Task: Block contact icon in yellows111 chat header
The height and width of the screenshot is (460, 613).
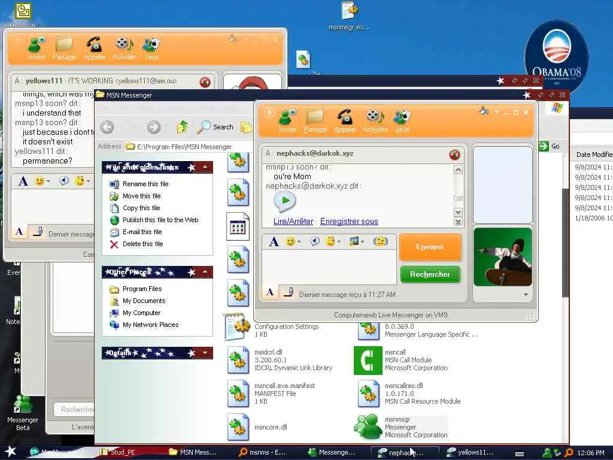Action: [x=205, y=82]
